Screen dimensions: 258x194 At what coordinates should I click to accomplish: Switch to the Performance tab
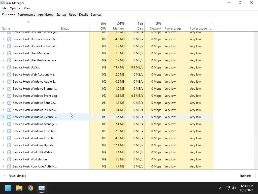point(26,14)
